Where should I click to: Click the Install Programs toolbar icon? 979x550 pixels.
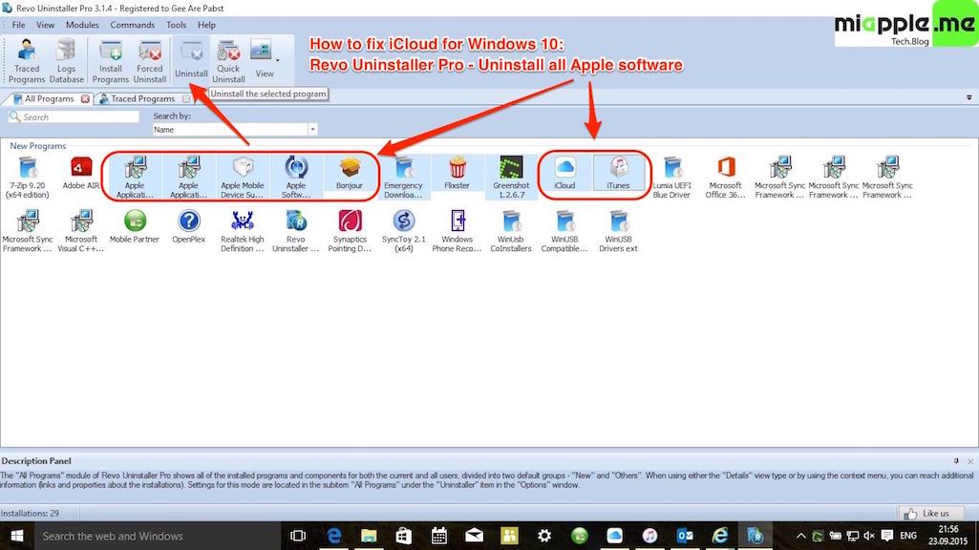coord(111,60)
